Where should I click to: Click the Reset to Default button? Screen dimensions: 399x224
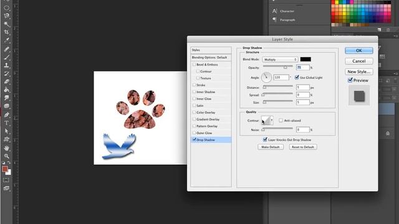pyautogui.click(x=303, y=147)
